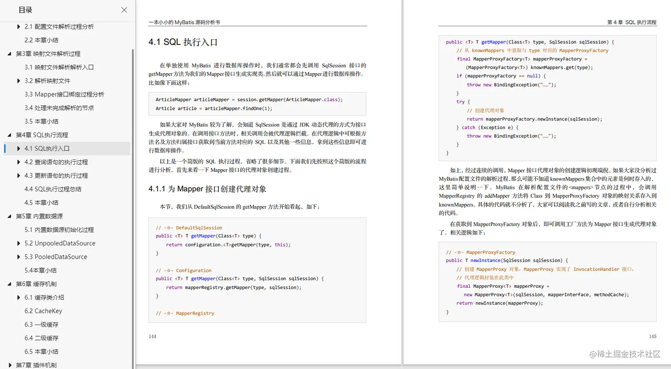Image resolution: width=671 pixels, height=369 pixels.
Task: Go to 4.3 更新语句的执行过程 label
Action: (56, 175)
